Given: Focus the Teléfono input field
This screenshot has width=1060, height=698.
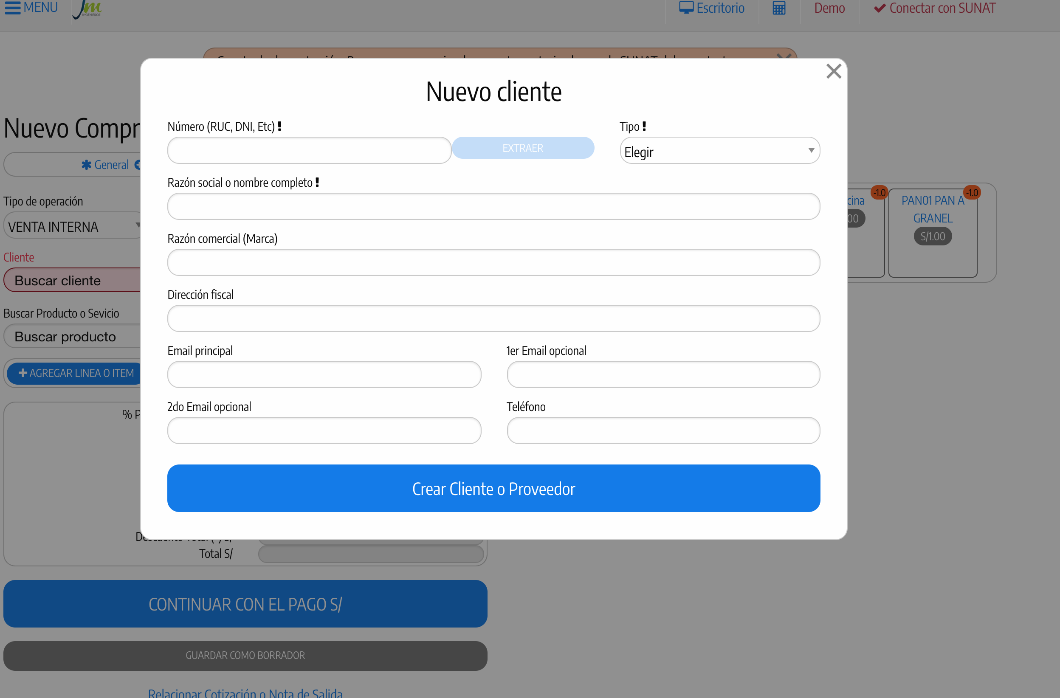Looking at the screenshot, I should (x=663, y=431).
